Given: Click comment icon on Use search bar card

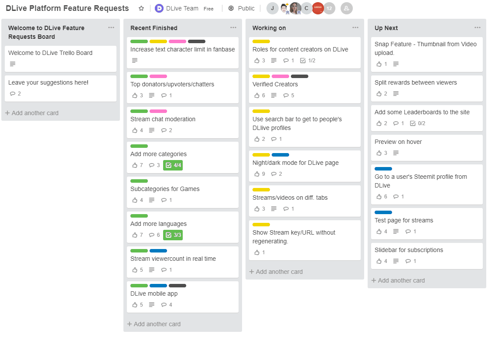Looking at the screenshot, I should (x=273, y=139).
